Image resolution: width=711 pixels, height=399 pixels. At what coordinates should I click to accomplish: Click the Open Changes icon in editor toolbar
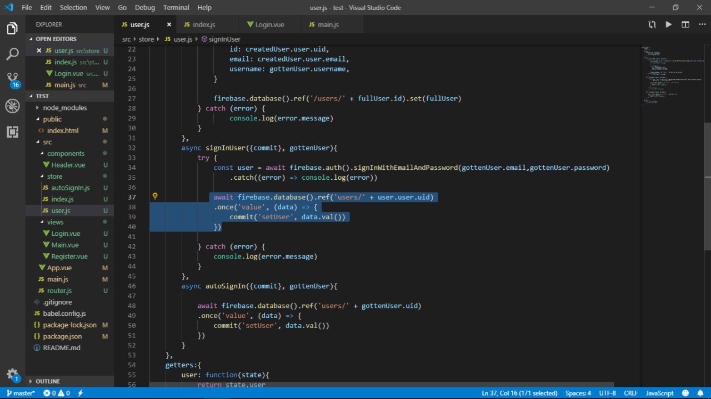coord(652,24)
